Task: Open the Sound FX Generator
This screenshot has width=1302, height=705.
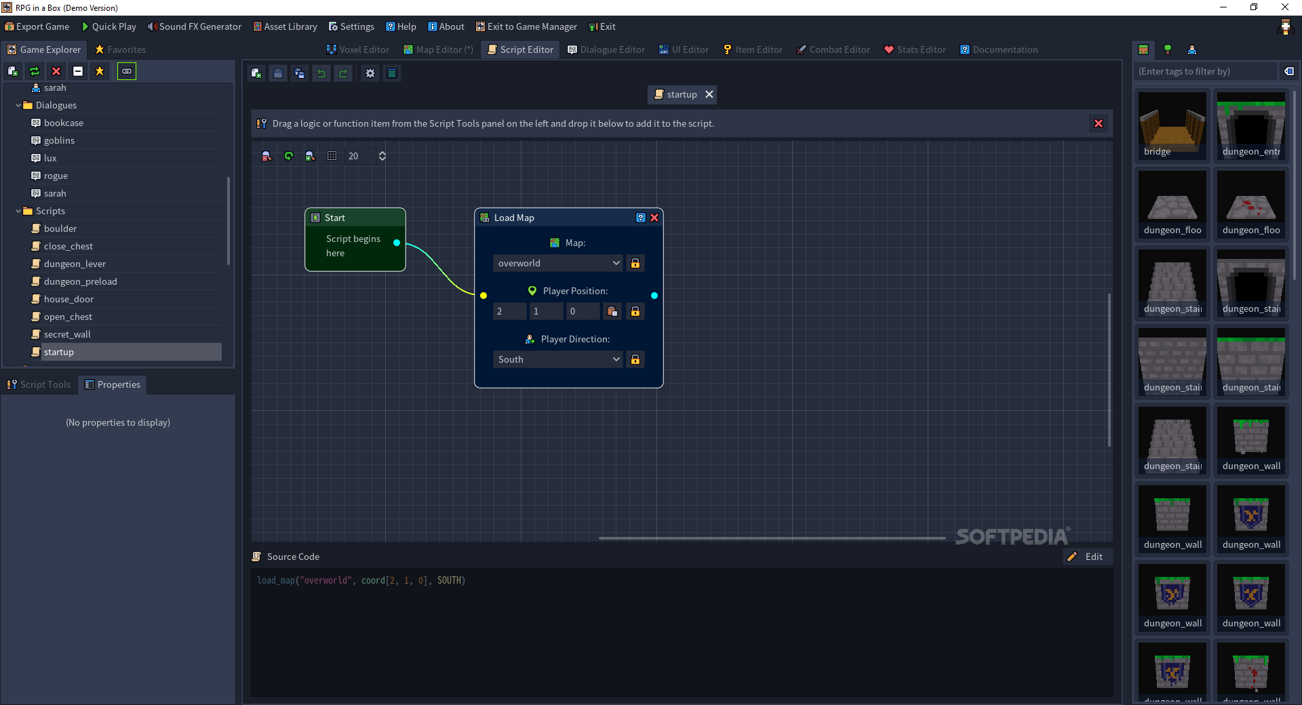Action: 195,26
